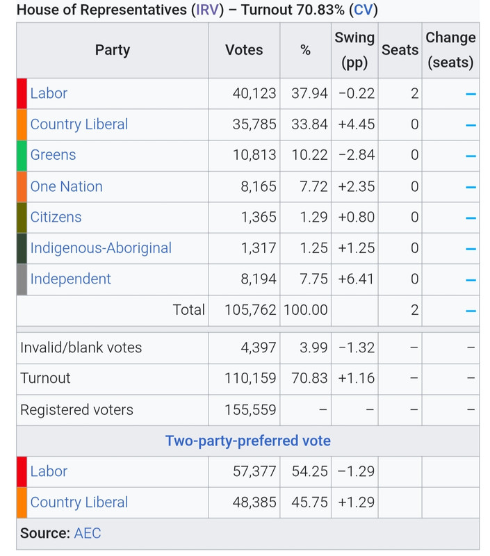Click the Change (seats) column header
Image resolution: width=490 pixels, height=556 pixels.
[x=450, y=50]
